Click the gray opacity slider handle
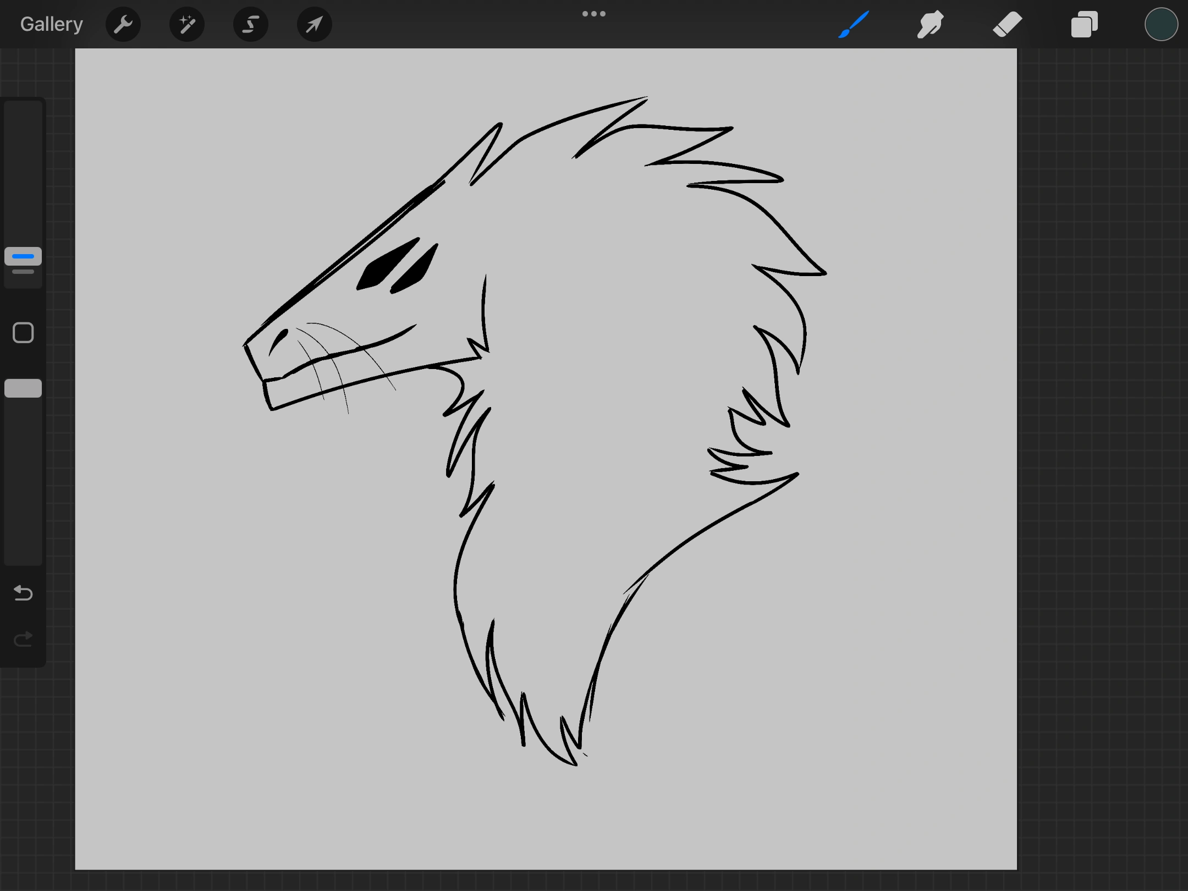The height and width of the screenshot is (891, 1188). tap(23, 388)
